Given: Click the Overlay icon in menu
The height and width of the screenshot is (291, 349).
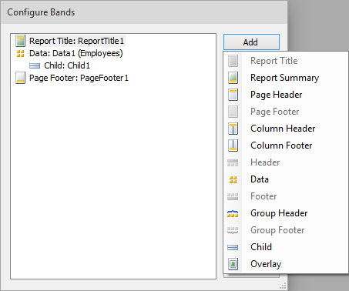Looking at the screenshot, I should point(233,264).
